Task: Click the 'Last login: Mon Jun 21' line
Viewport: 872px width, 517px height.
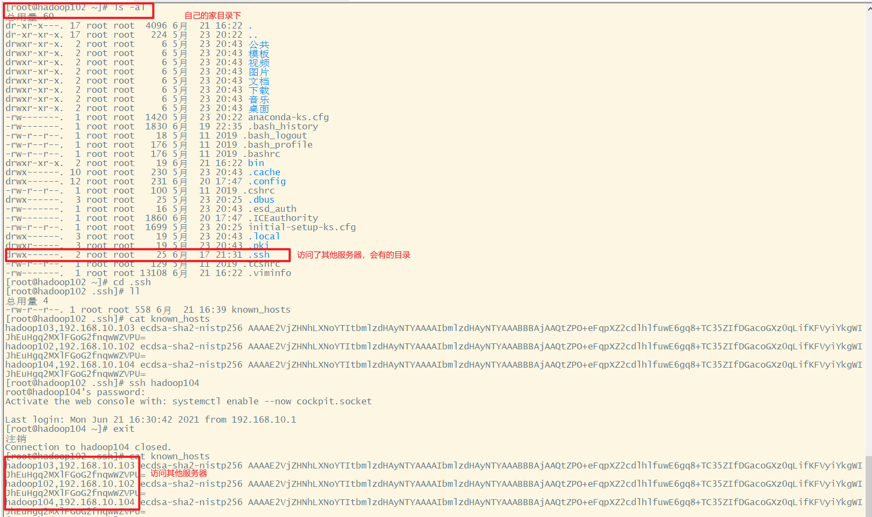Action: (151, 419)
